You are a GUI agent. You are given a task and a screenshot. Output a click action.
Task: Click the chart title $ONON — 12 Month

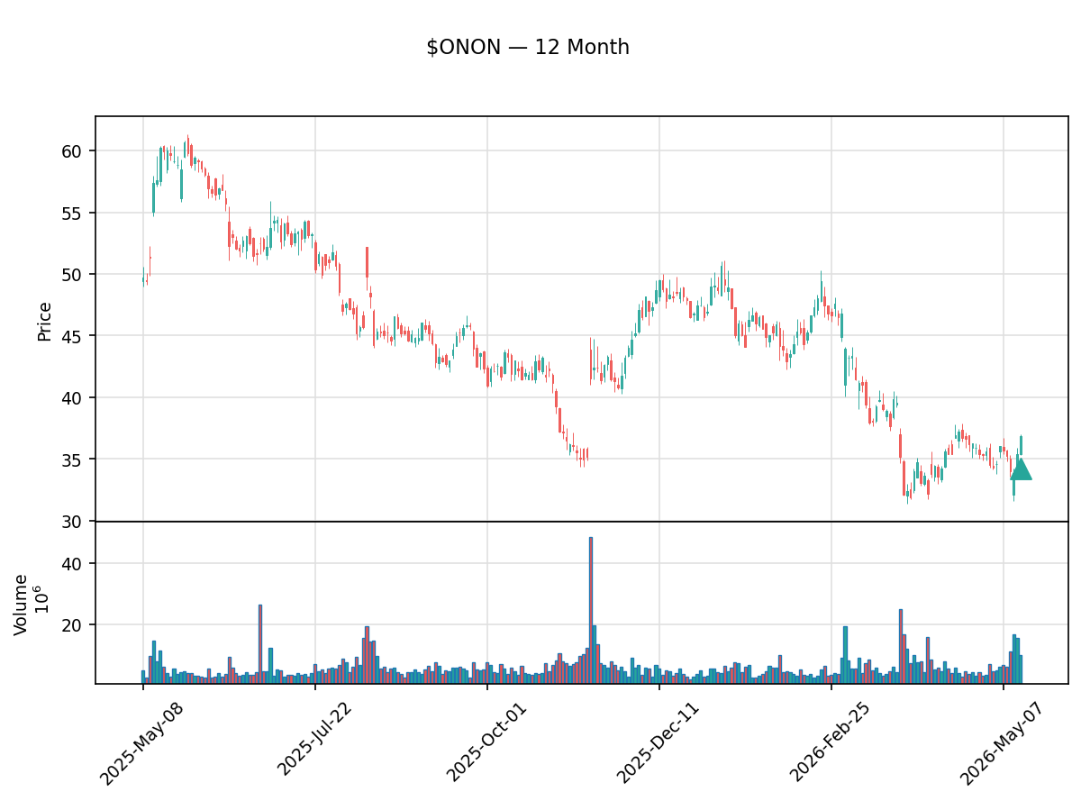click(528, 48)
